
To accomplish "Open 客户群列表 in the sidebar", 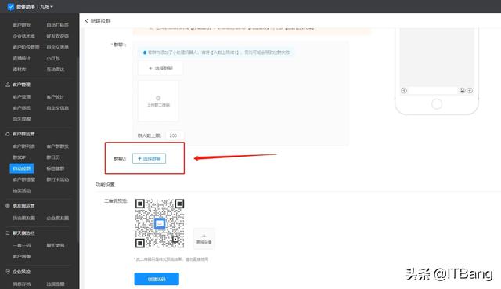I will (24, 146).
